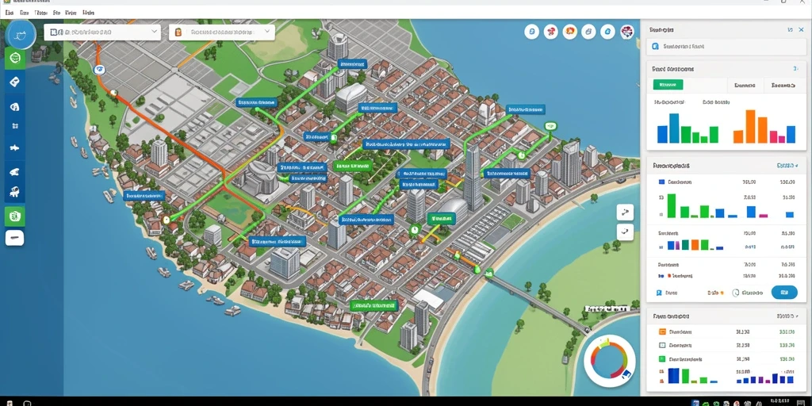
Task: Toggle the orange square legend checkbox
Action: pos(662,331)
